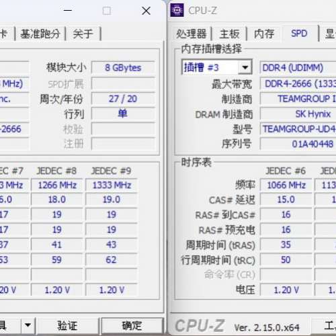Open the tools dropdown arrow beside 验证 button
The width and height of the screenshot is (336, 336).
point(28,325)
